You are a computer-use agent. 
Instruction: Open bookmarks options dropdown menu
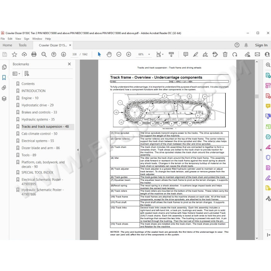point(16,74)
